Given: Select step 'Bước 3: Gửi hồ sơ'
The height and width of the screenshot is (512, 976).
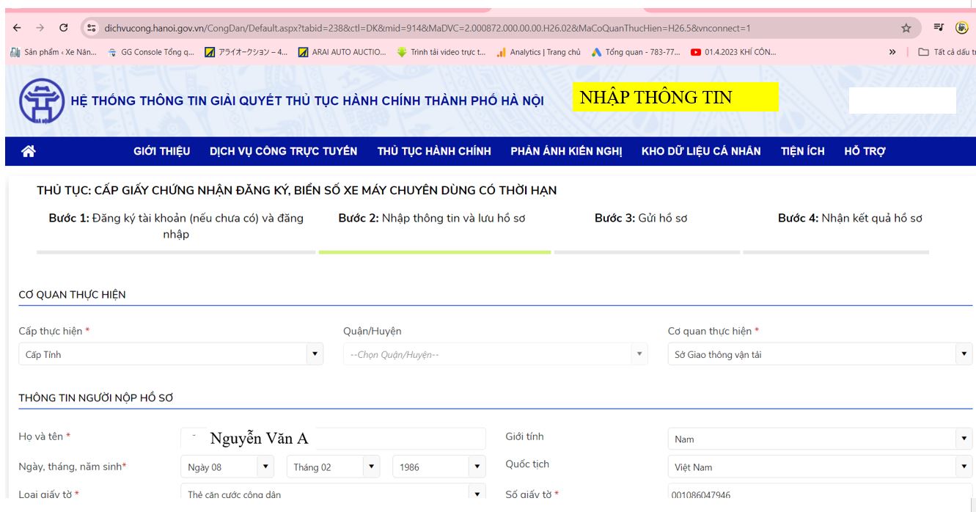Looking at the screenshot, I should click(x=641, y=218).
